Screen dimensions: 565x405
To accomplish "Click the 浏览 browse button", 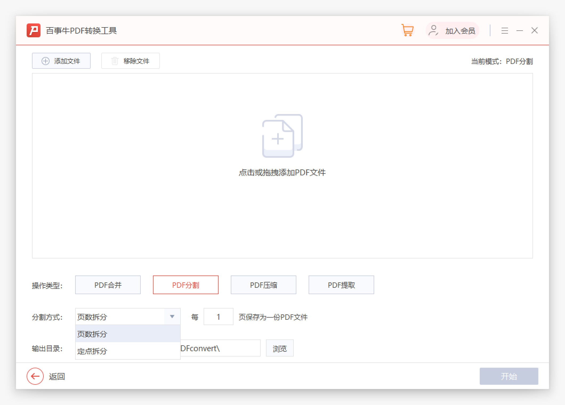I will pos(280,348).
